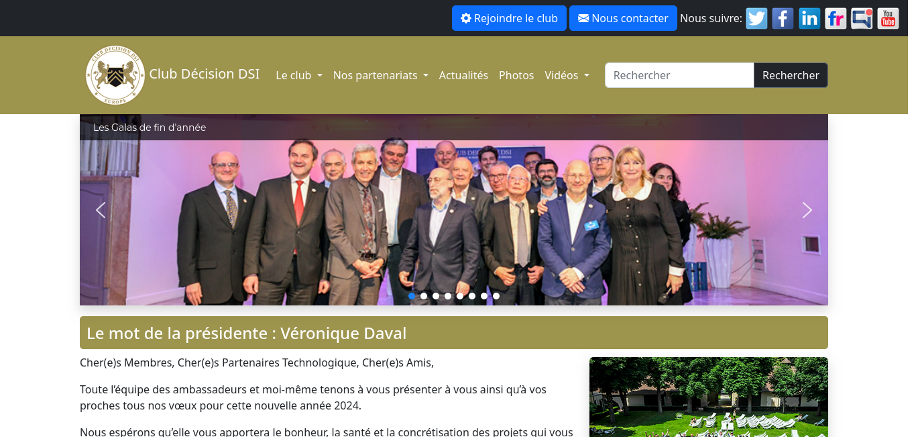916x437 pixels.
Task: Advance to the next carousel slide
Action: pos(807,210)
